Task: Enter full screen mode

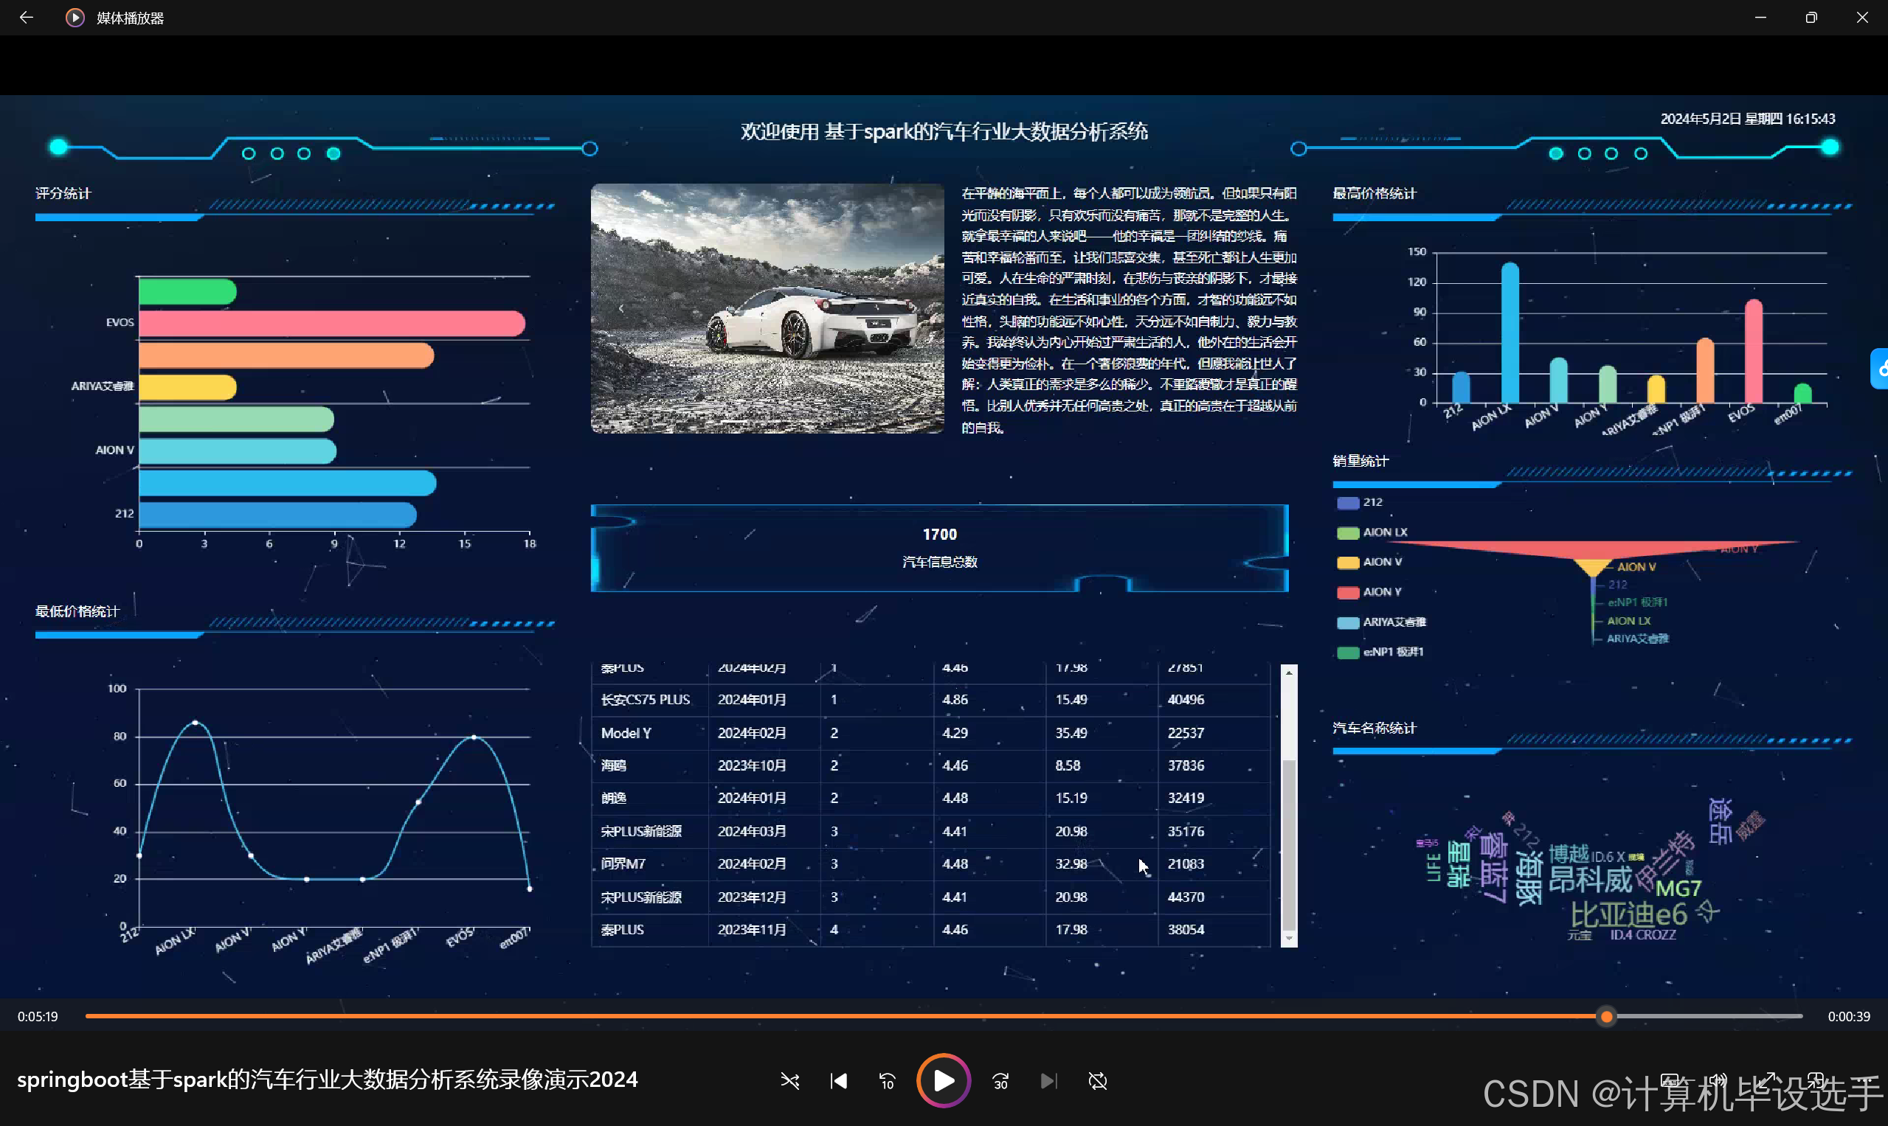Action: 1767,1079
